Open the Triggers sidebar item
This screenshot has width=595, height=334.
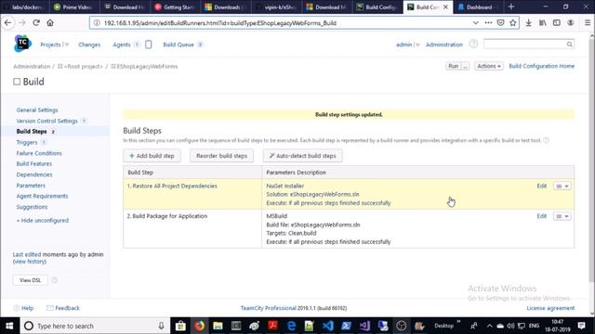(x=27, y=142)
